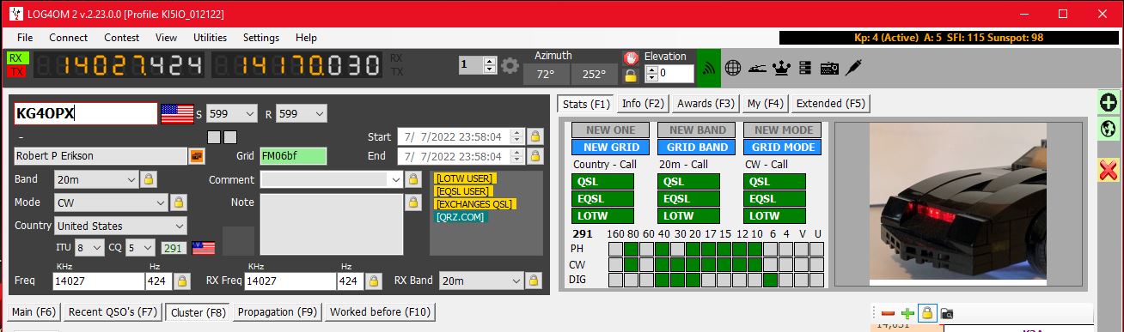
Task: Click the green Grid FM06bf field
Action: tap(294, 156)
